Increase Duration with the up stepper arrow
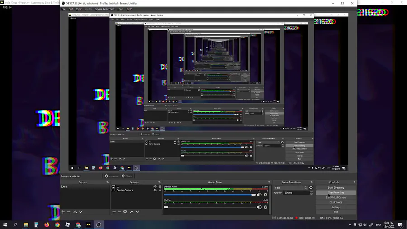 pos(312,191)
